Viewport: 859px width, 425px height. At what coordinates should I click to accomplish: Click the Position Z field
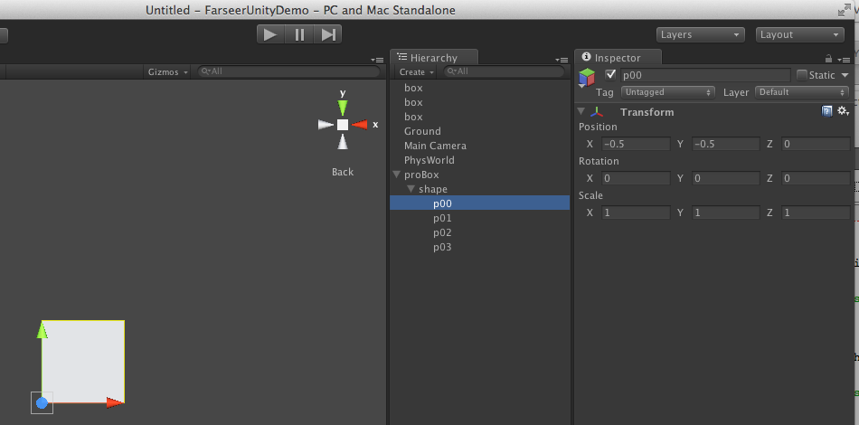point(816,144)
